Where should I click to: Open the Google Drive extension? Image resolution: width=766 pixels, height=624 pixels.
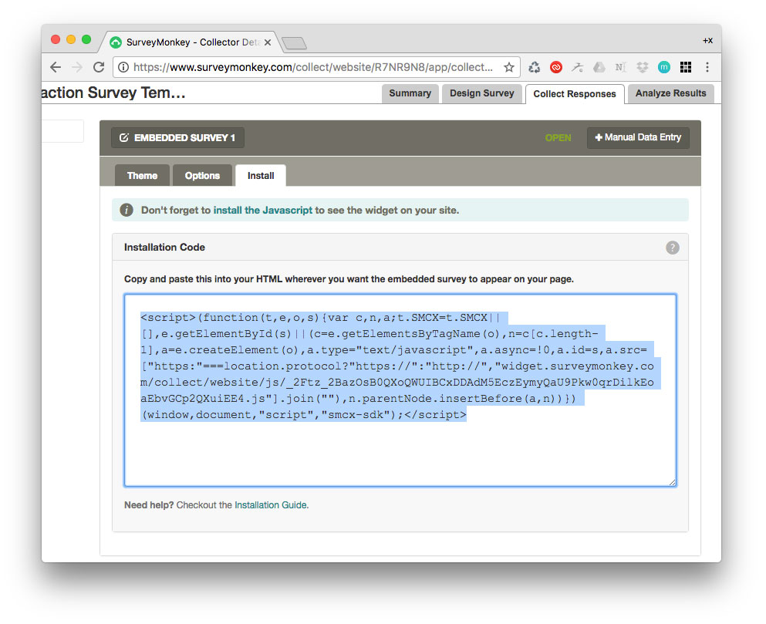point(599,67)
